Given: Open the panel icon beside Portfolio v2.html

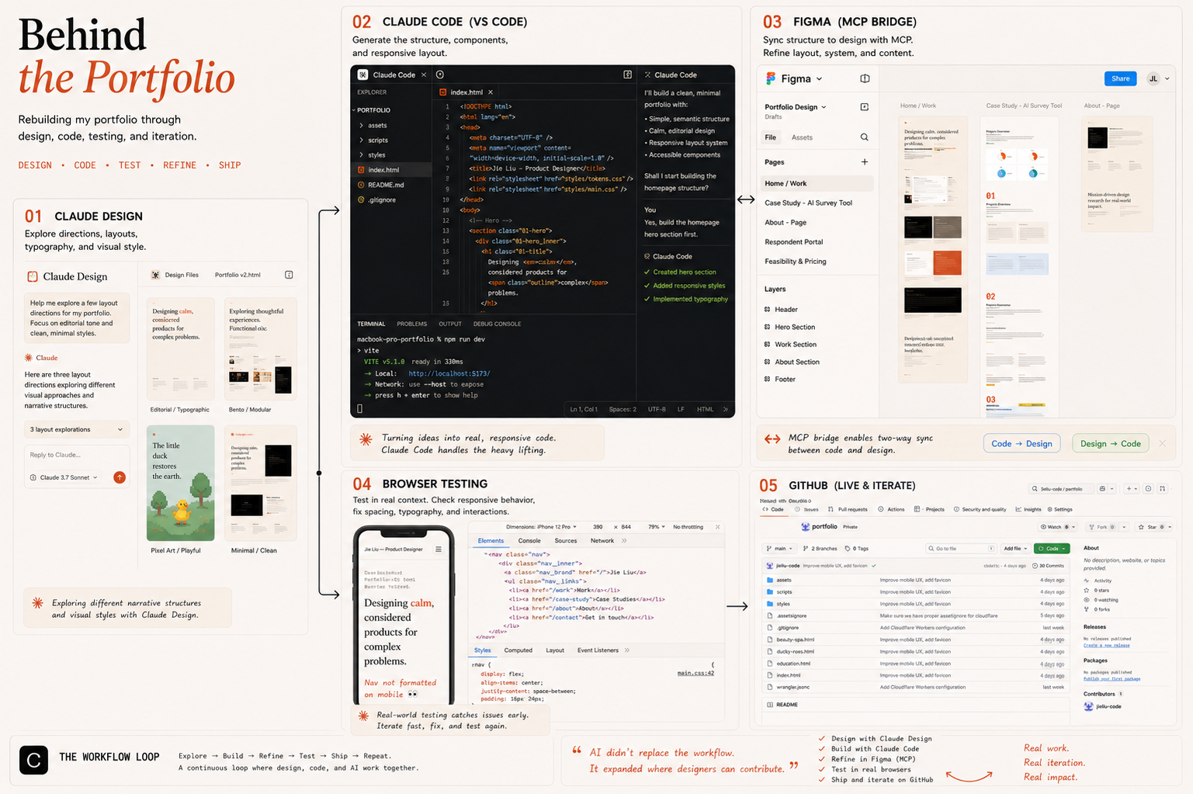Looking at the screenshot, I should [289, 275].
